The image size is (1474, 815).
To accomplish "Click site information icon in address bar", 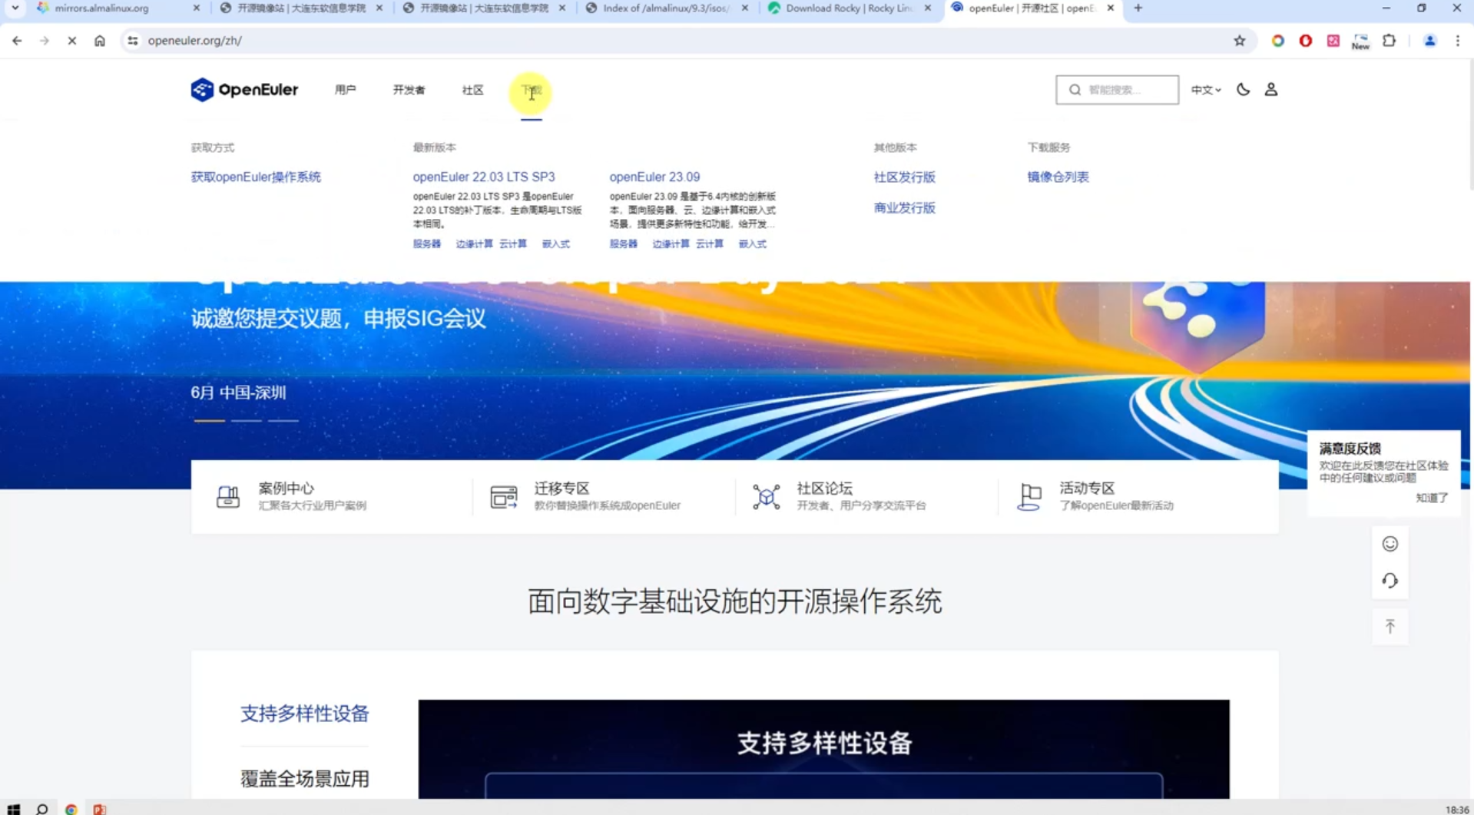I will click(x=133, y=41).
